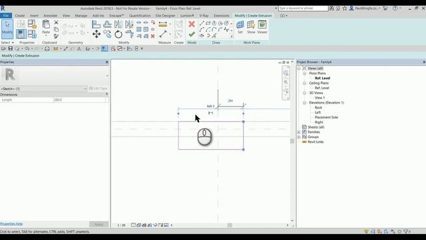Click the Paste clipboard icon

(46, 25)
